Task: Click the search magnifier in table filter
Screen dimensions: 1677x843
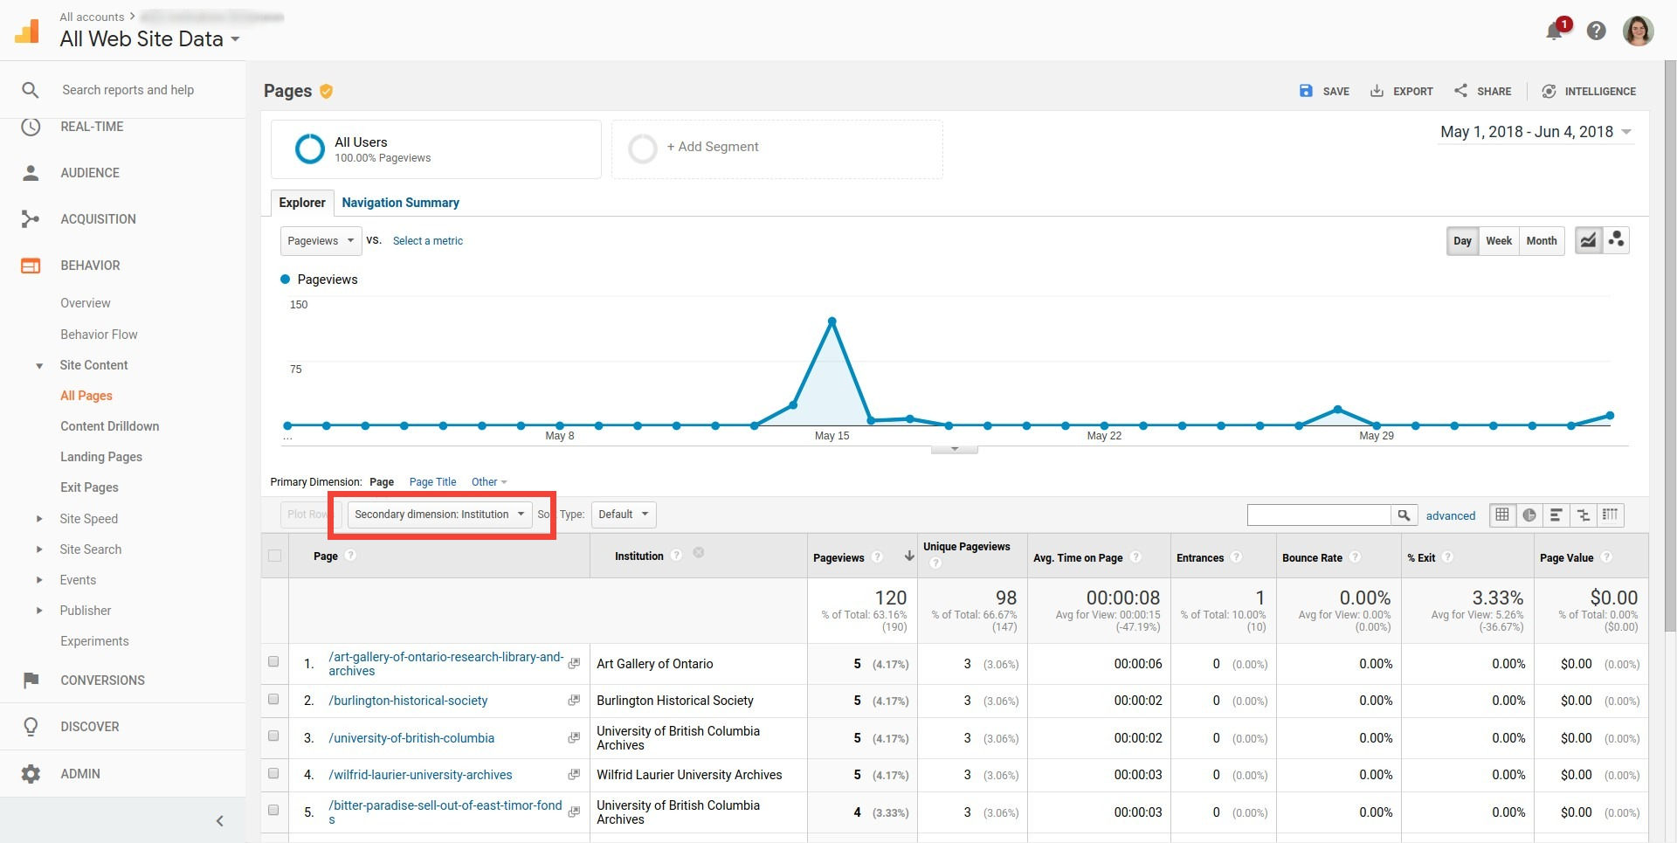Action: click(x=1403, y=515)
